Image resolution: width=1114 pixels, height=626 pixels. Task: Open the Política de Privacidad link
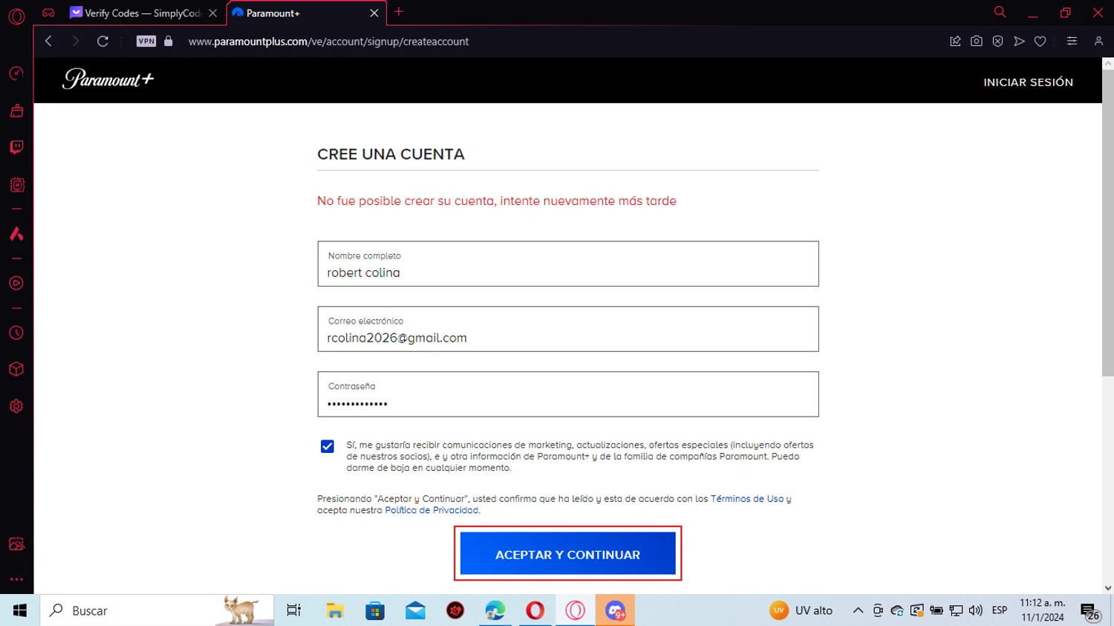[x=431, y=510]
